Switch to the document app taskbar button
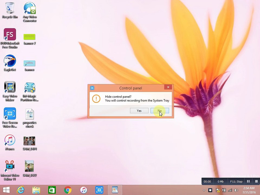Screen dimensions: 260x195 pyautogui.click(x=115, y=190)
